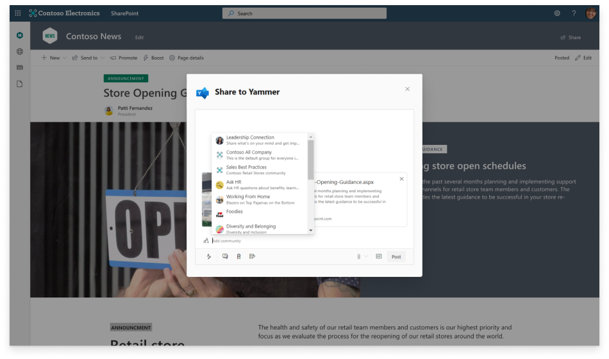Click community list scroll up arrow

click(311, 137)
